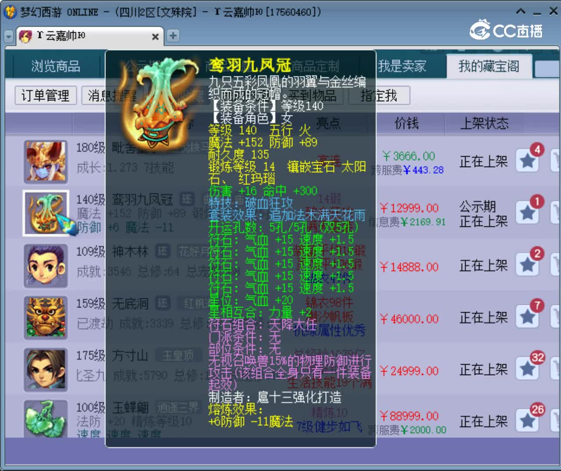Click price ￥46000.00
The height and width of the screenshot is (471, 561).
[x=409, y=319]
